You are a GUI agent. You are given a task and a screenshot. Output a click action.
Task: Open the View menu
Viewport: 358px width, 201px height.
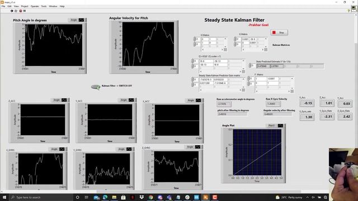pyautogui.click(x=16, y=6)
